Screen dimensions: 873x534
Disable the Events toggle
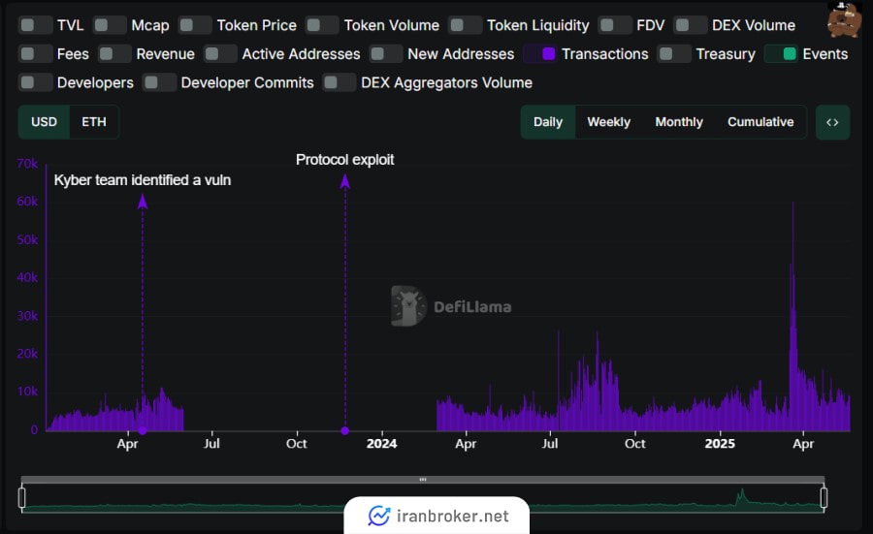coord(781,54)
